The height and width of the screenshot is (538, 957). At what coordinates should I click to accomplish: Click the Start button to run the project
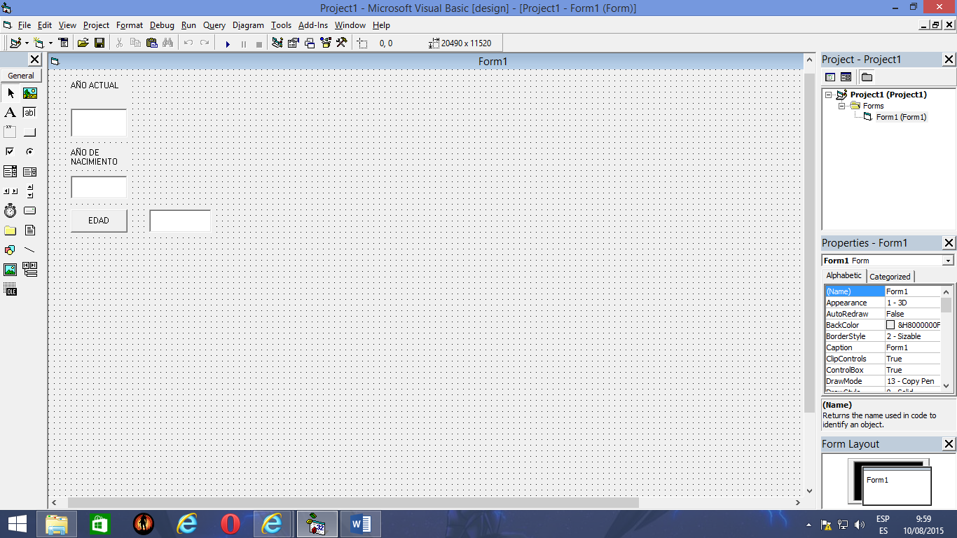tap(228, 43)
